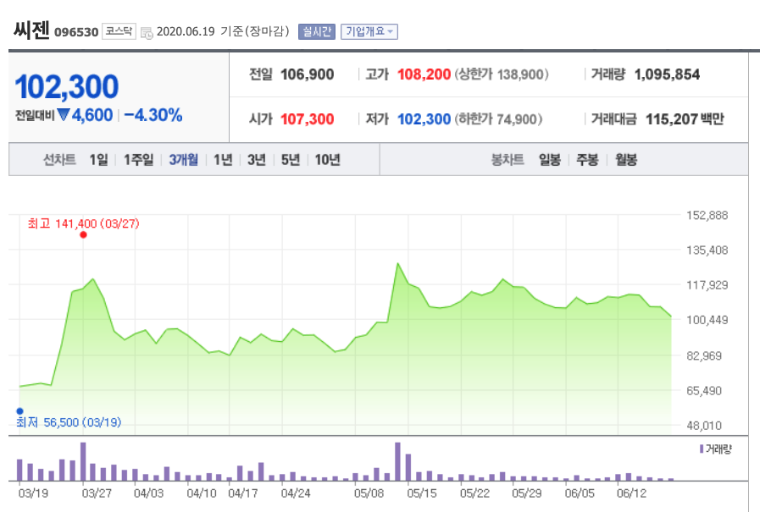Click the down triangle next to 4,600

click(64, 115)
